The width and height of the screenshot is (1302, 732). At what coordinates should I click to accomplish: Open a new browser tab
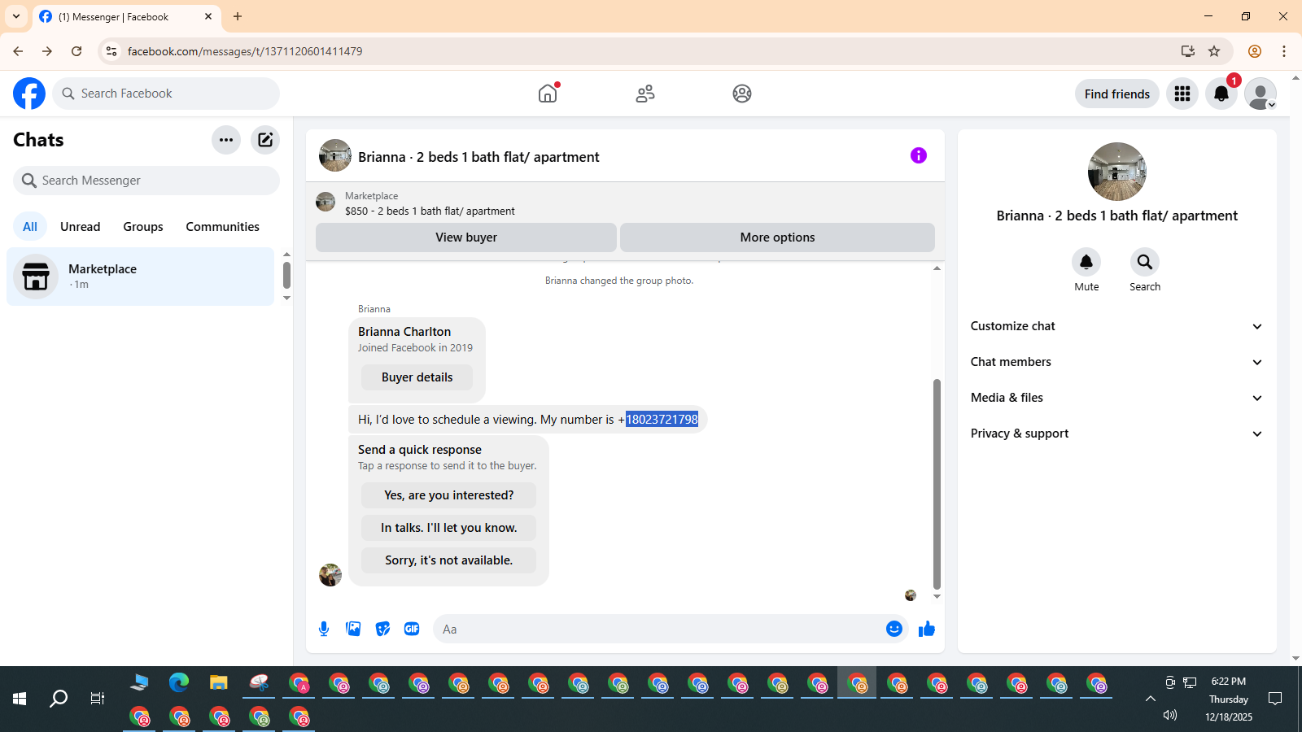point(238,16)
